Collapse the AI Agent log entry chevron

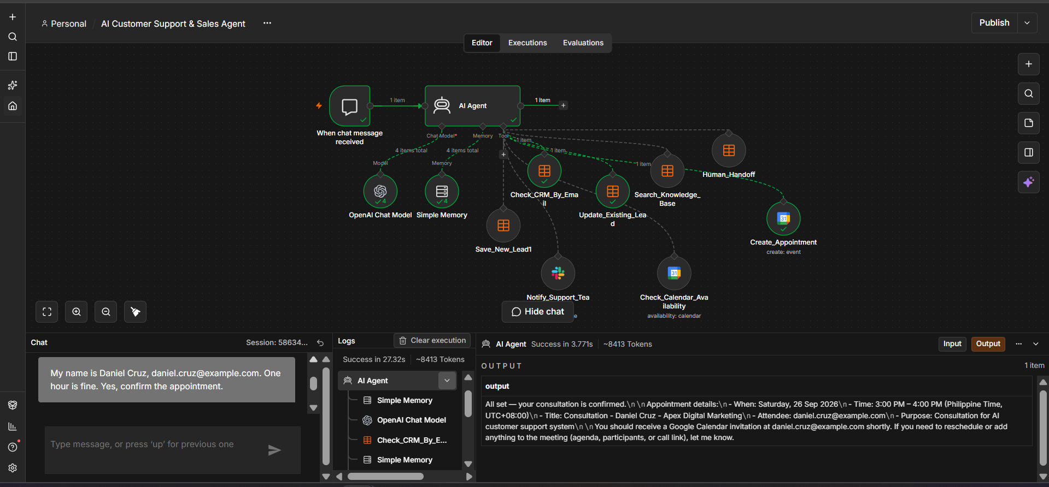[x=447, y=381]
